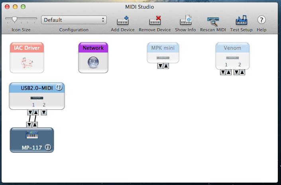
Task: Close the MIDI Studio window
Action: [7, 7]
